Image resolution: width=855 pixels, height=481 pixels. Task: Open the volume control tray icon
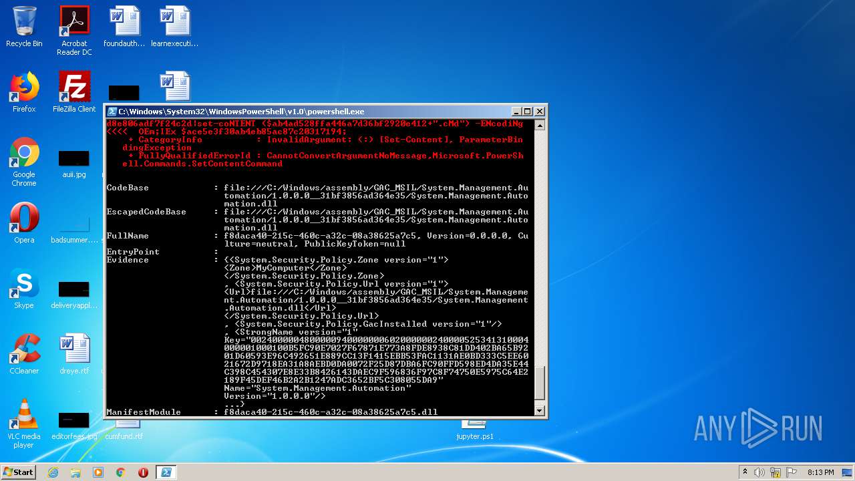759,472
